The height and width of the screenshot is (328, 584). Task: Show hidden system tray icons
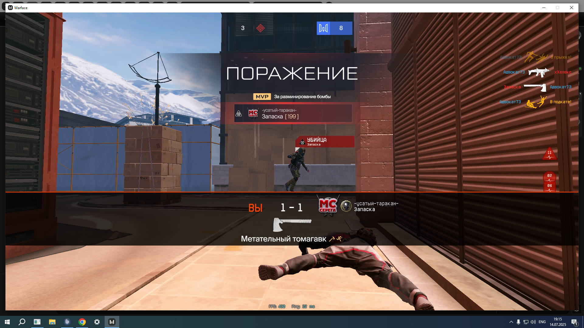coord(511,322)
